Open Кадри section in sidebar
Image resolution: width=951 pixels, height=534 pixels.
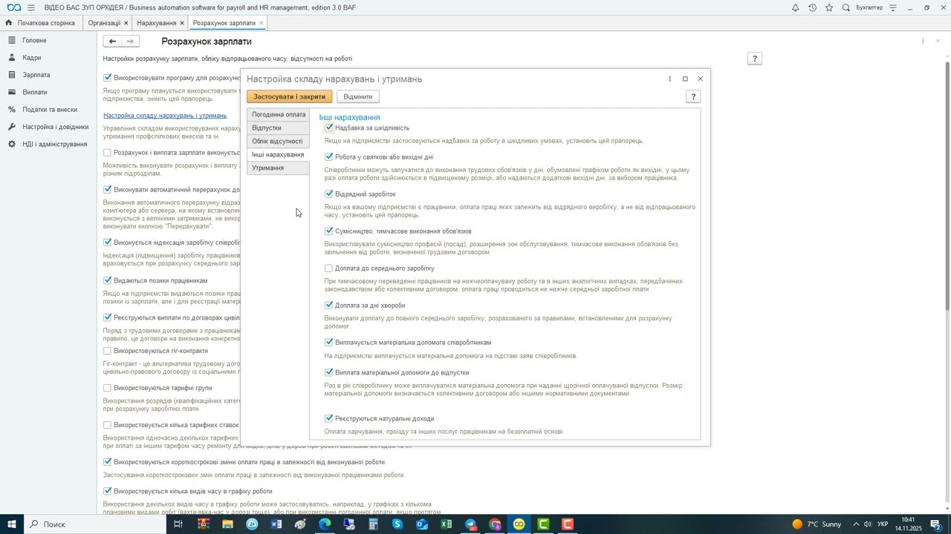[32, 57]
